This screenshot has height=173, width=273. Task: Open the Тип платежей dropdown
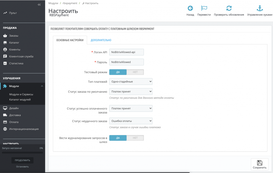coord(131,82)
